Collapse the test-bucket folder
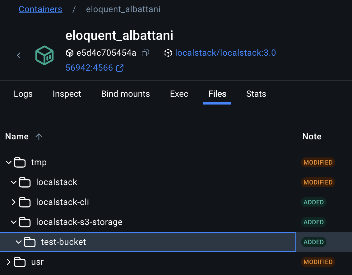The image size is (352, 275). [x=18, y=242]
